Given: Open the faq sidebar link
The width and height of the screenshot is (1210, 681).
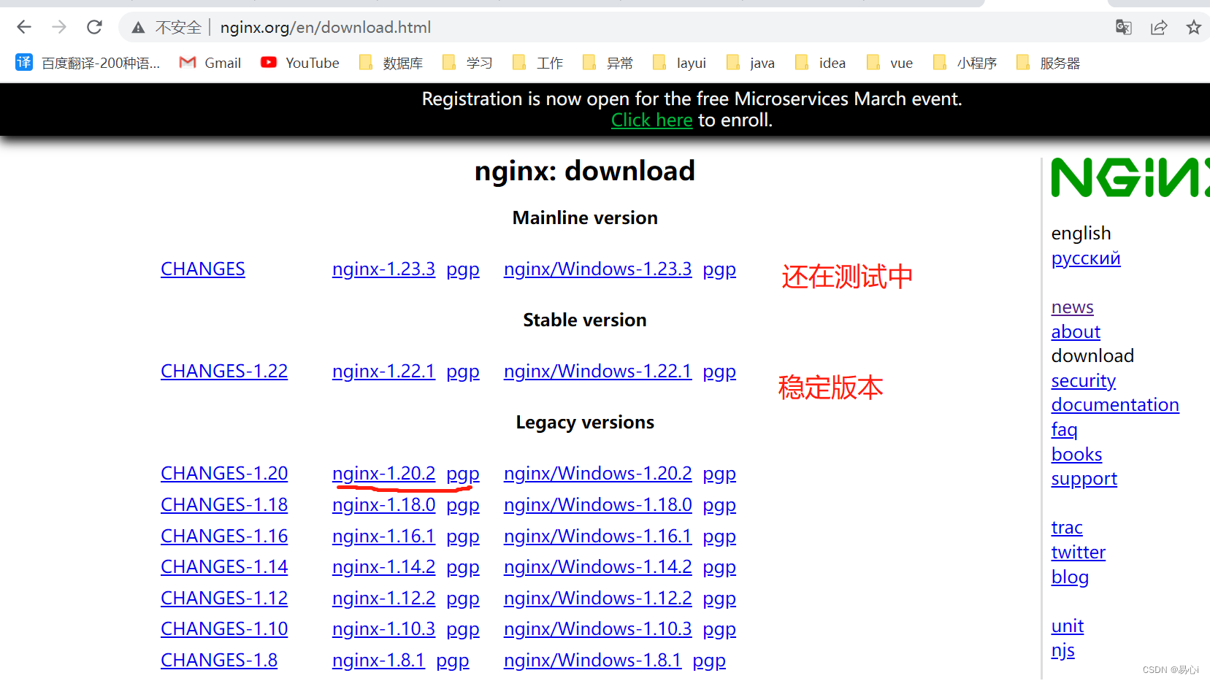Looking at the screenshot, I should (x=1064, y=430).
